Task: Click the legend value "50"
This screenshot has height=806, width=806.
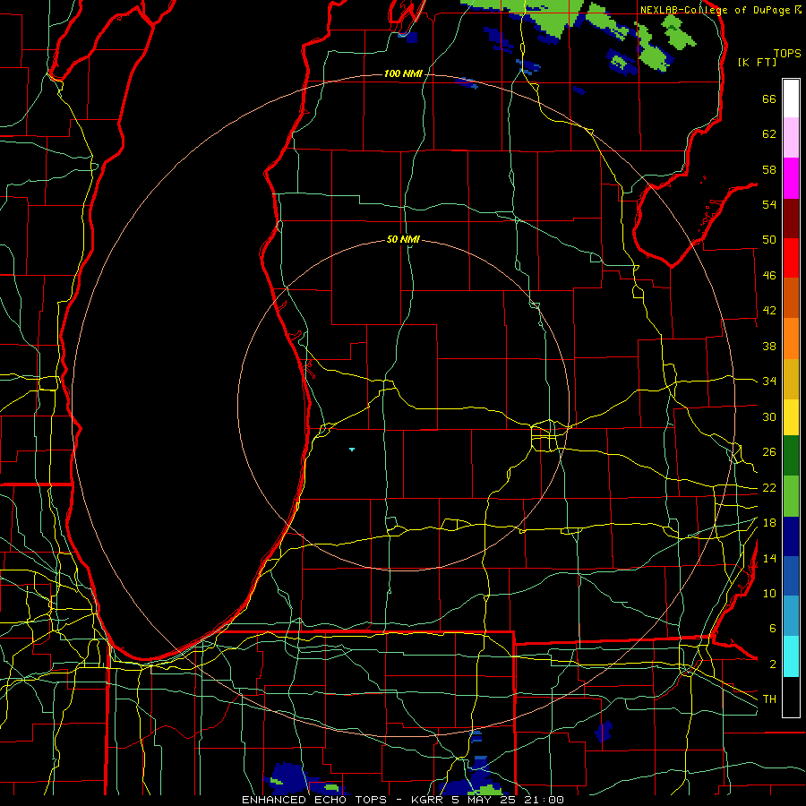Action: click(769, 240)
